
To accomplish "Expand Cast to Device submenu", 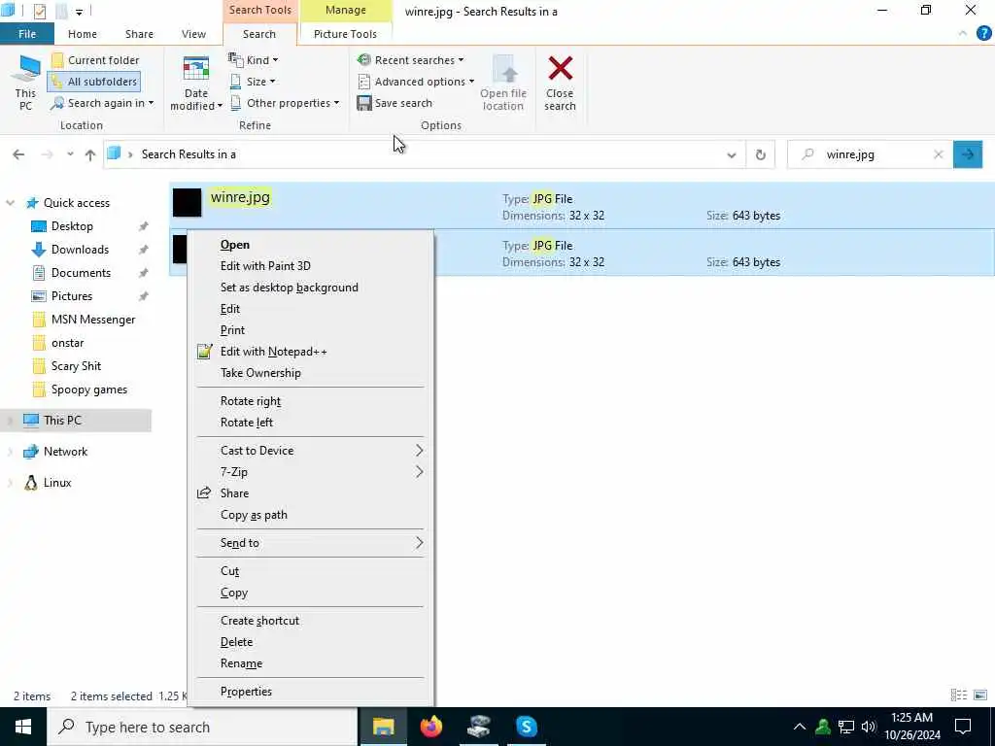I will [x=310, y=451].
